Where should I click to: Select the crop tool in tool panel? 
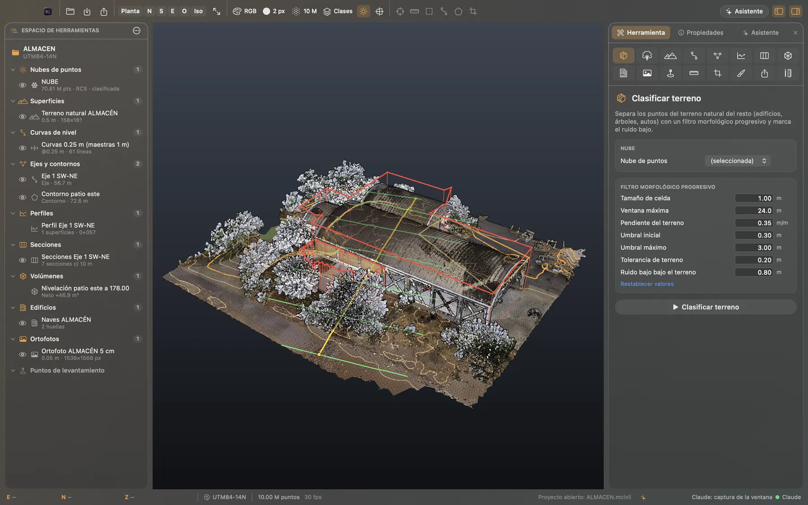point(717,73)
